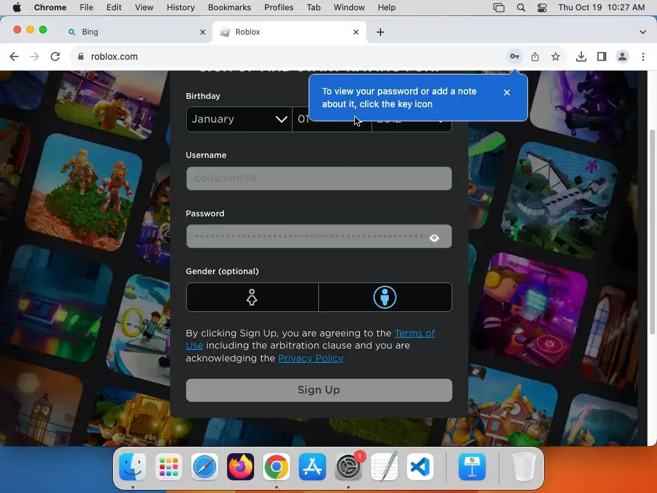Expand the tab search chevron
The width and height of the screenshot is (657, 493).
click(642, 32)
